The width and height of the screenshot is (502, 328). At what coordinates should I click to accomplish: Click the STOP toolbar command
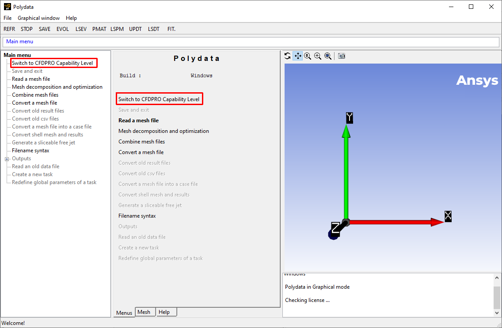[27, 29]
